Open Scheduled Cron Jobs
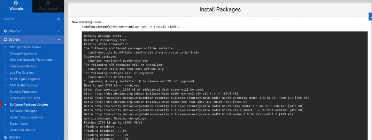Viewport: 372px width, 140px height. pos(25,98)
